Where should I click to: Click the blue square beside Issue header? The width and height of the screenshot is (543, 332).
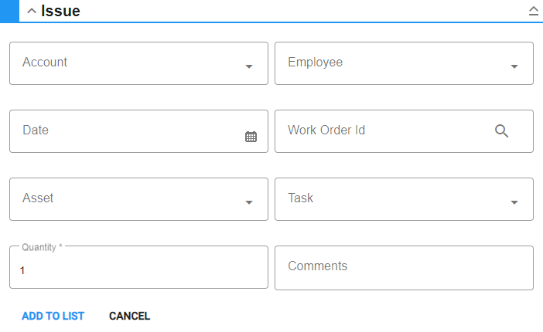9,10
